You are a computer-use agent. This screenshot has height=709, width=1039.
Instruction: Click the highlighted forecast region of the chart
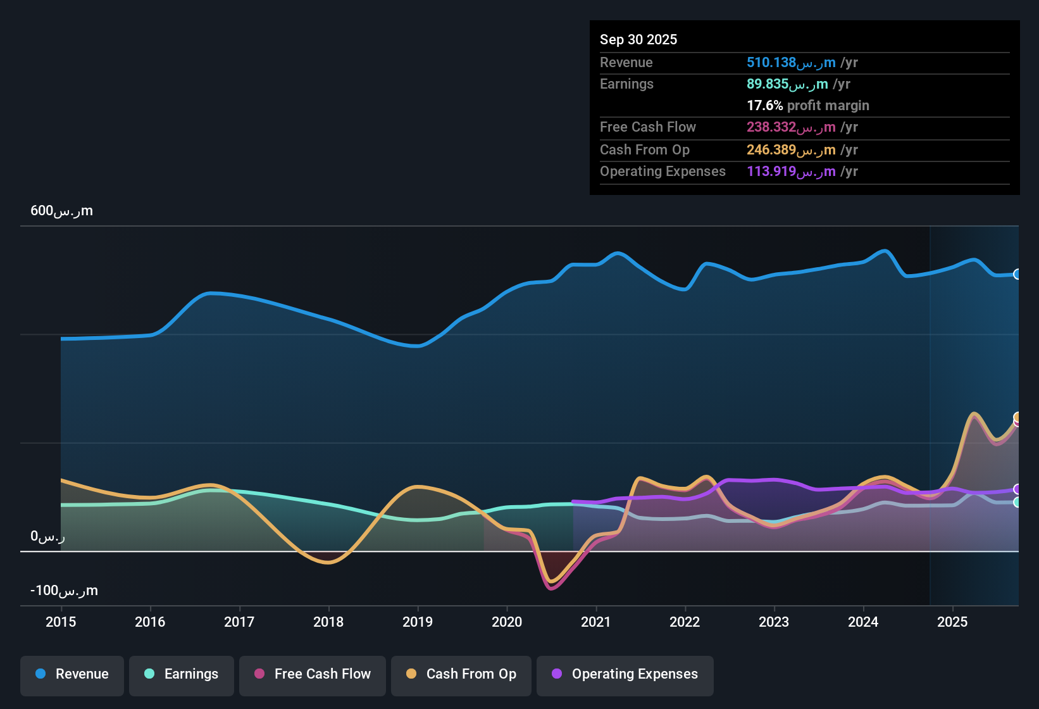tap(974, 380)
